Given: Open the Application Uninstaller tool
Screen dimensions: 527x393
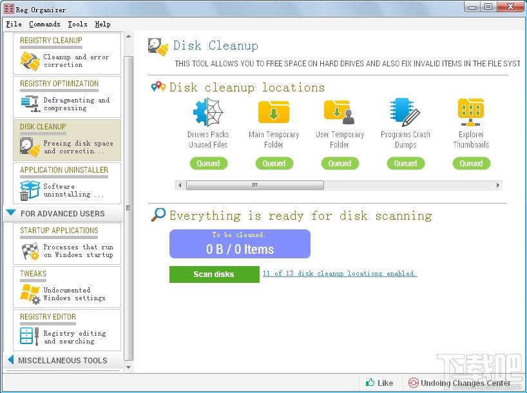Looking at the screenshot, I should pos(67,184).
